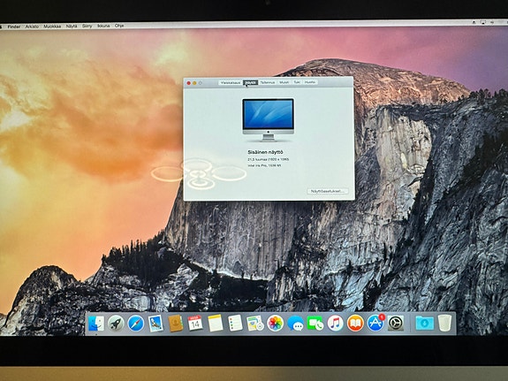Open the Ohje menu in the menu bar
The image size is (508, 381).
[x=119, y=26]
